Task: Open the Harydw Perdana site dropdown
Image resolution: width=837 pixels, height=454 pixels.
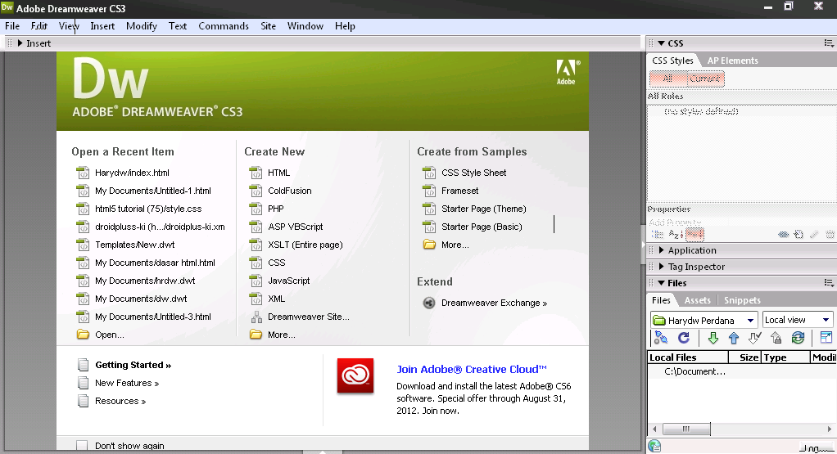Action: pyautogui.click(x=704, y=320)
